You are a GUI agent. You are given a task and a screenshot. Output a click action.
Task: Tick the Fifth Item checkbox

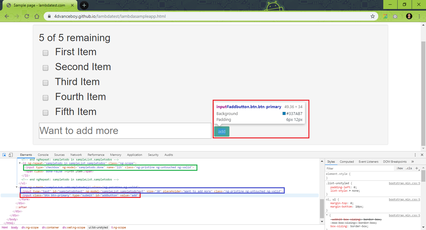46,113
